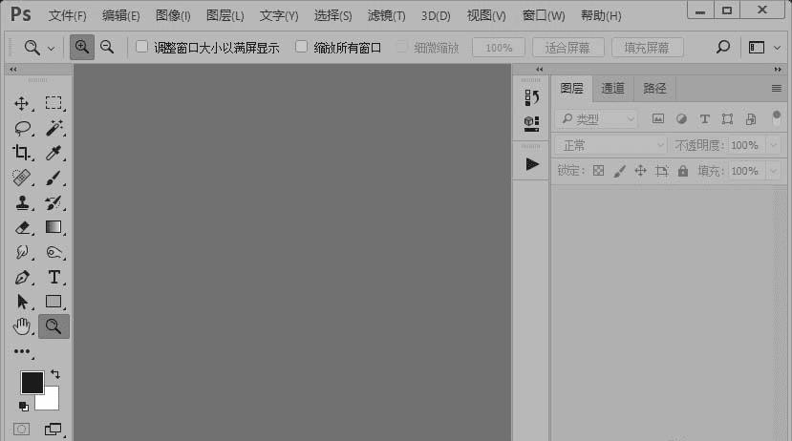Viewport: 792px width, 441px height.
Task: Switch to the 路径 tab
Action: (x=654, y=89)
